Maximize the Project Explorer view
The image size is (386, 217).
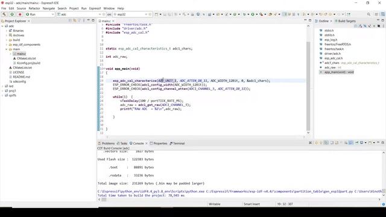tap(93, 20)
